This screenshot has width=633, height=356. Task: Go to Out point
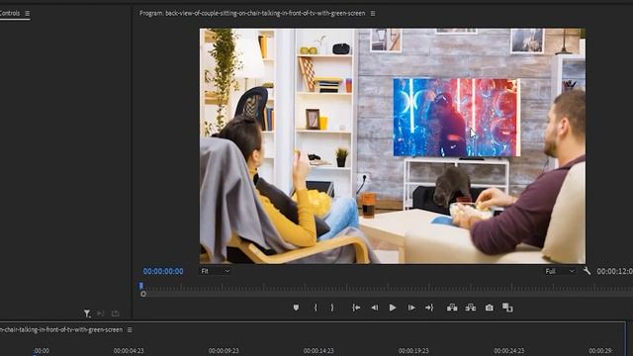pyautogui.click(x=429, y=308)
